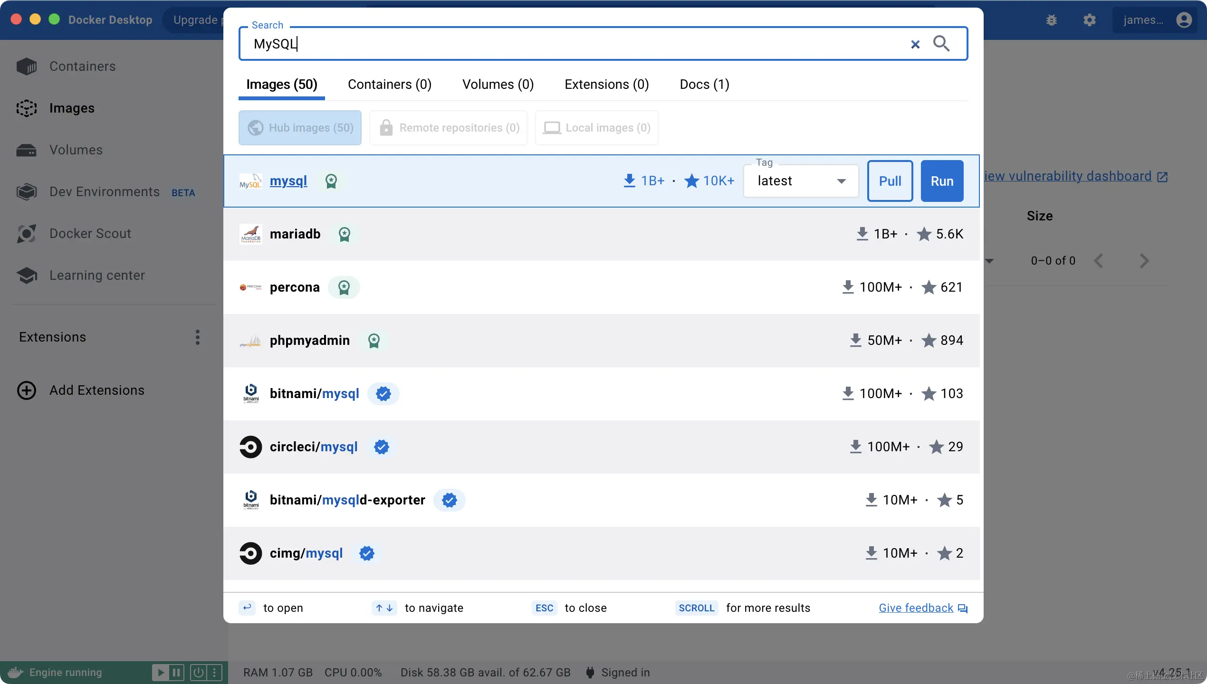Enable the Remote repositories filter
Image resolution: width=1207 pixels, height=684 pixels.
tap(448, 127)
